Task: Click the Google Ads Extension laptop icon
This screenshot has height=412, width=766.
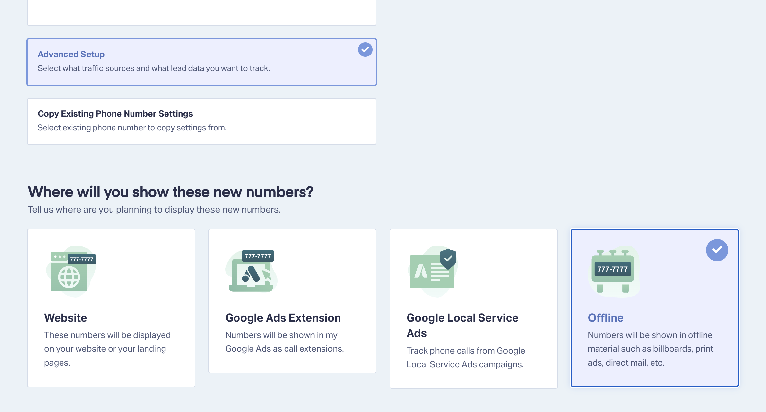Action: pos(251,271)
